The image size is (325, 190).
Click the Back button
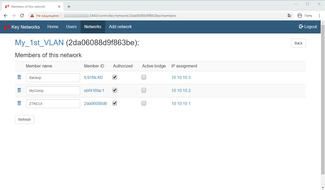[298, 43]
